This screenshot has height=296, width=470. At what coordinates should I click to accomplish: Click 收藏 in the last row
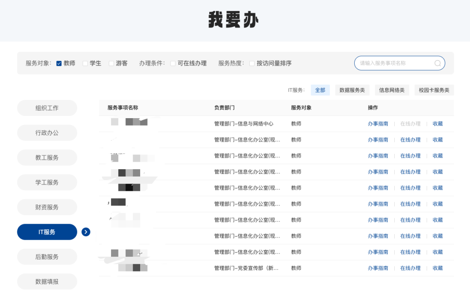point(437,268)
